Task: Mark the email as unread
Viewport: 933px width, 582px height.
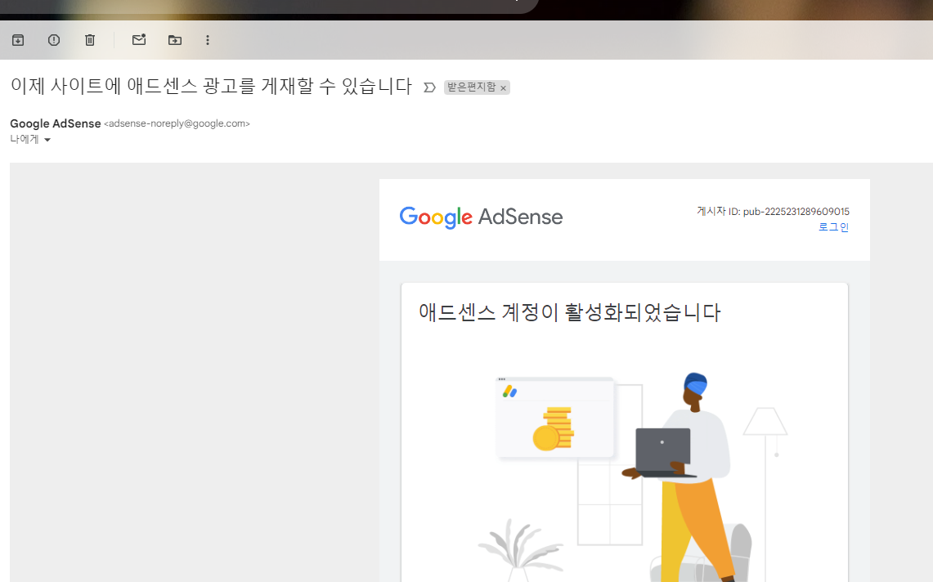Action: 138,39
